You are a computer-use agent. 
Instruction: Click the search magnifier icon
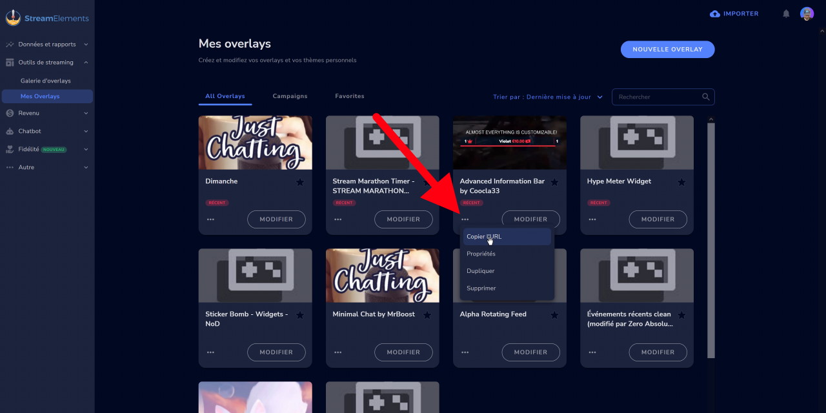tap(706, 97)
